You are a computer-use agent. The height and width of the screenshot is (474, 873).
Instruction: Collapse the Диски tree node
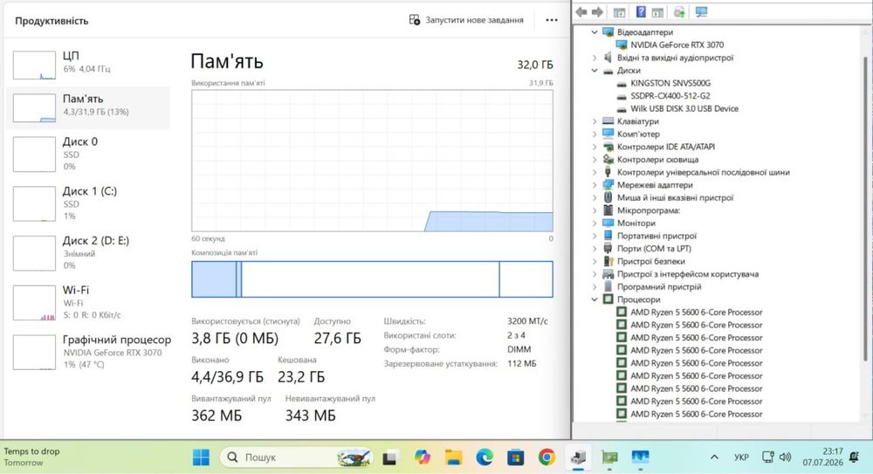(x=594, y=70)
